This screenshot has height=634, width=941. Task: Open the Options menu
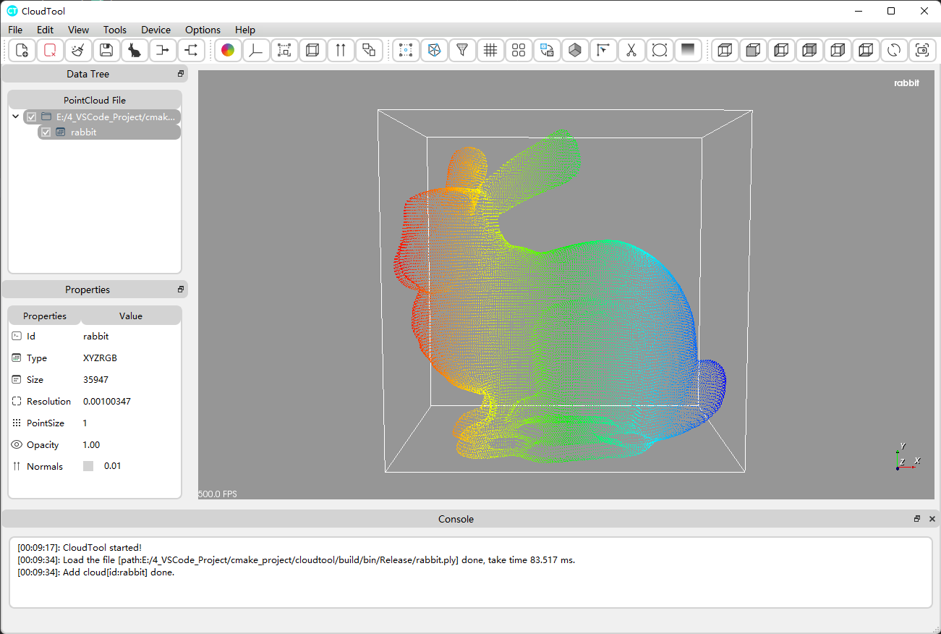tap(203, 30)
